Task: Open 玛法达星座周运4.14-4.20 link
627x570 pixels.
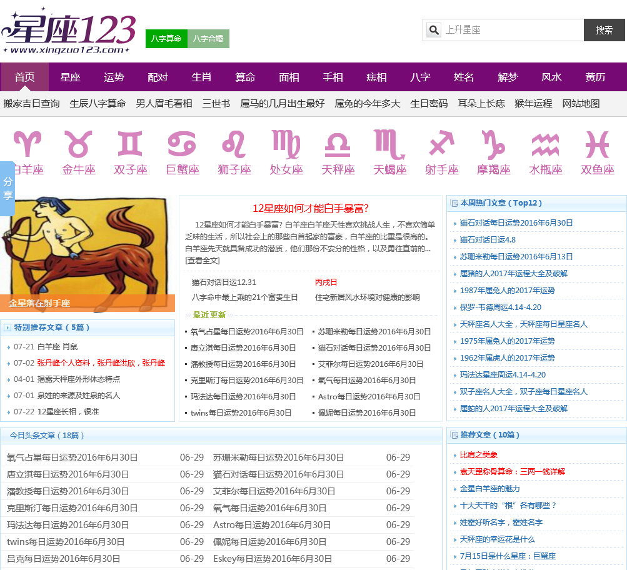Action: [x=503, y=375]
